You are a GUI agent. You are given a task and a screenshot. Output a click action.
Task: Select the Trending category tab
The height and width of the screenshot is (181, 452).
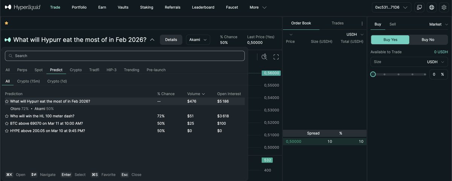point(131,70)
